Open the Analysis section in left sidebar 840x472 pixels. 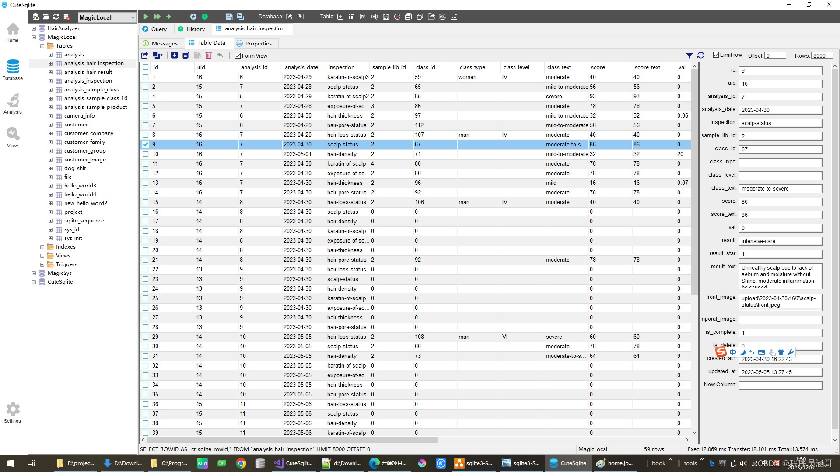pos(13,104)
